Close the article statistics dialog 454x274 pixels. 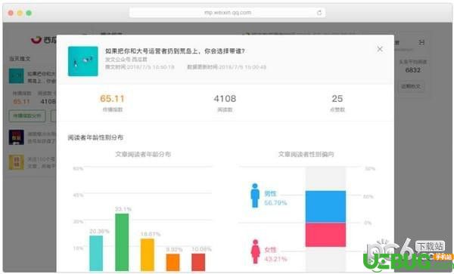point(380,49)
